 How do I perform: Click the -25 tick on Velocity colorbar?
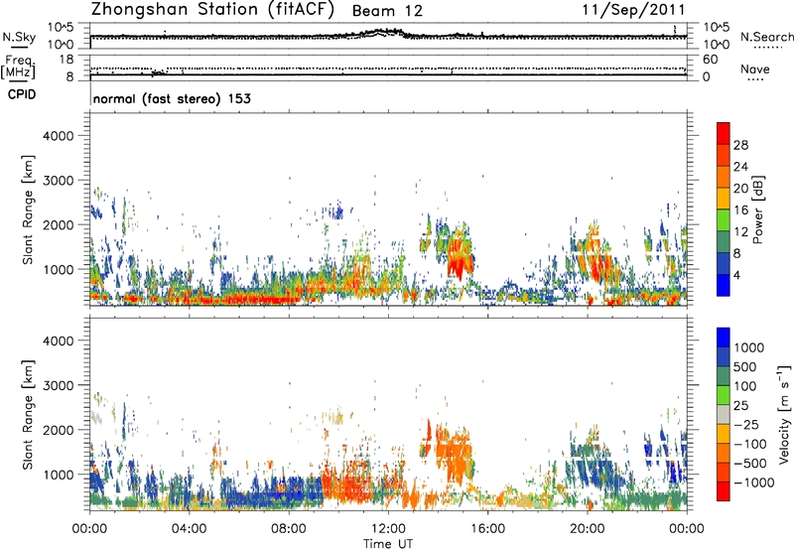click(746, 425)
